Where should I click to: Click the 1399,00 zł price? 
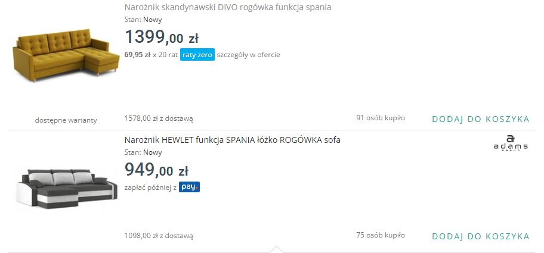click(161, 37)
